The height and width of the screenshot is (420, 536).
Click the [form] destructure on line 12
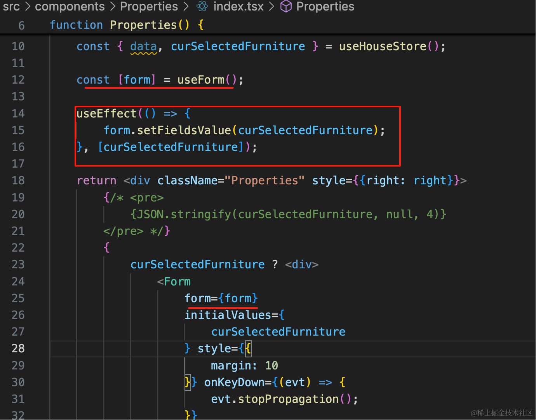pos(137,80)
